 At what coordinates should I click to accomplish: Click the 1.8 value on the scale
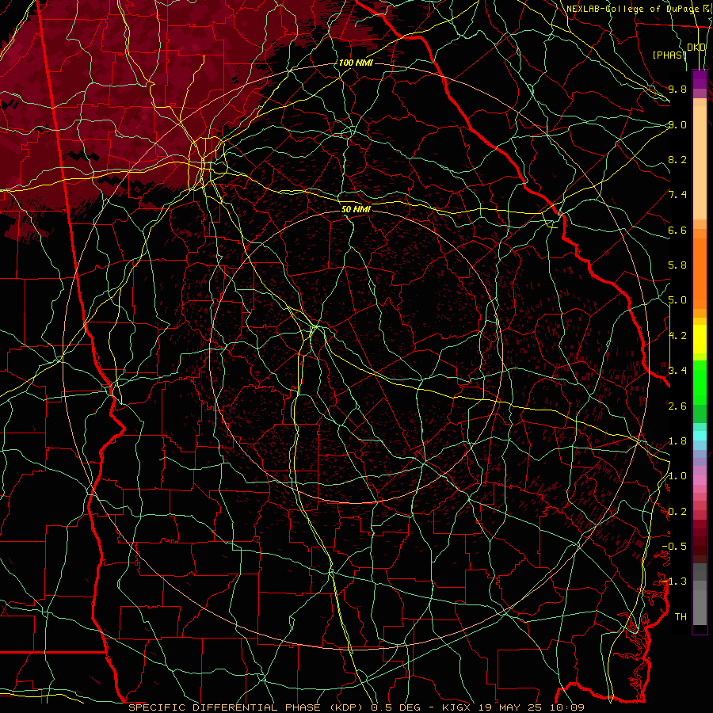677,441
